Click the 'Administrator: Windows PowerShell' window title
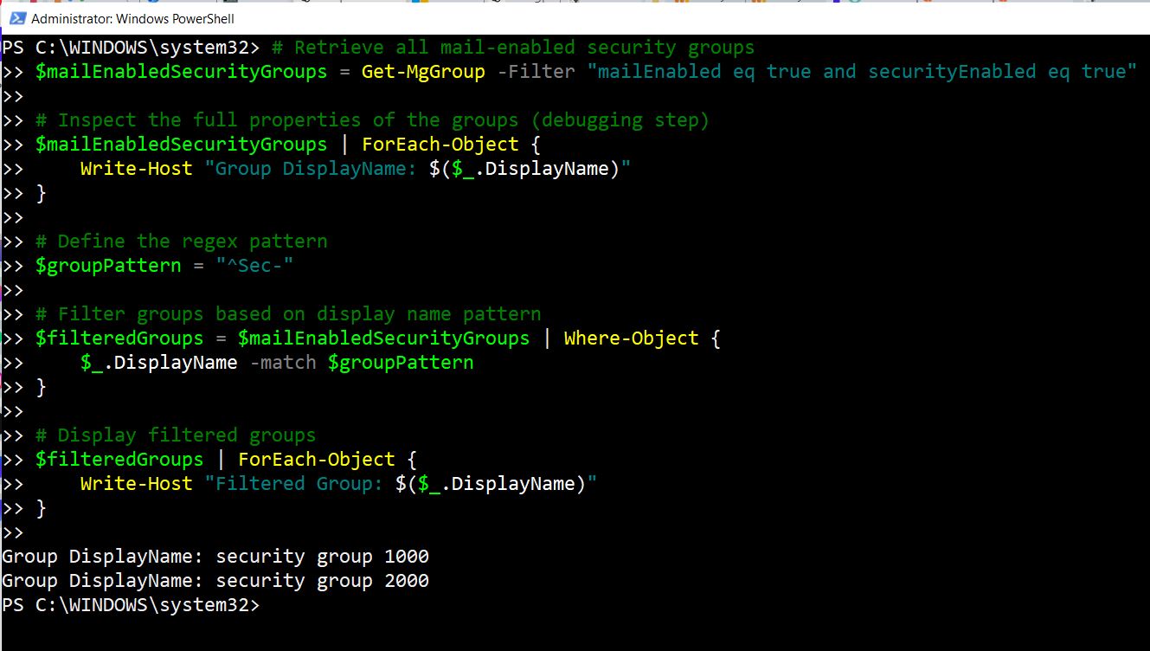Screen dimensions: 1150x651 pyautogui.click(x=132, y=18)
